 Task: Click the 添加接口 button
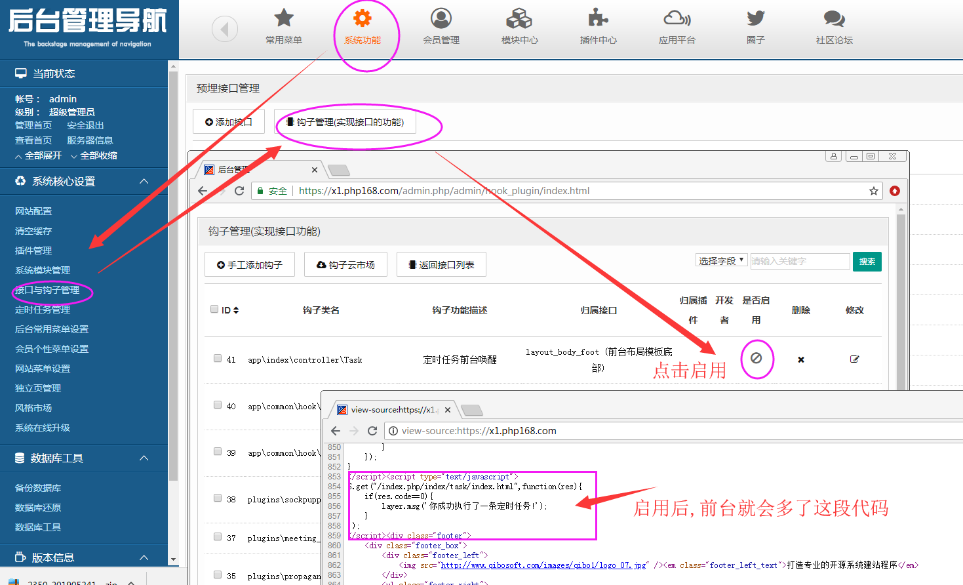(x=228, y=122)
